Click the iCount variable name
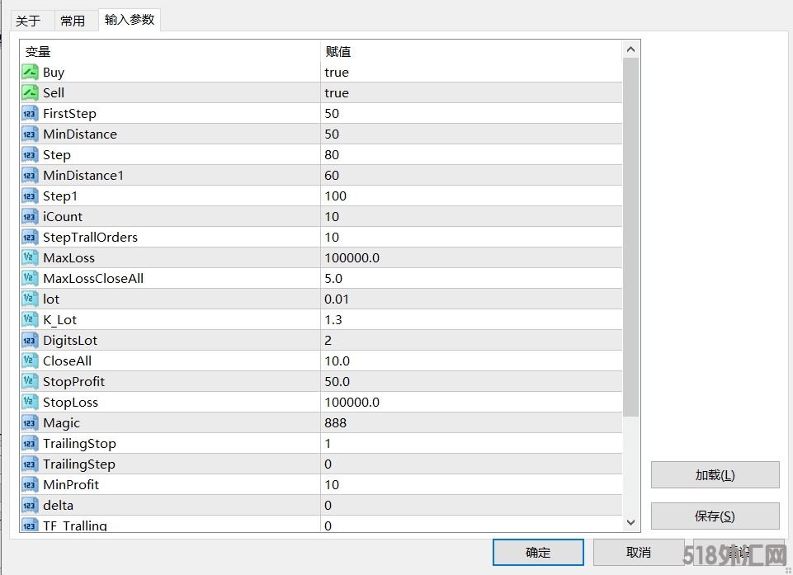The image size is (793, 575). [63, 217]
